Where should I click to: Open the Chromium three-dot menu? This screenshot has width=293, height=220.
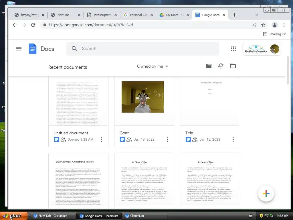click(x=284, y=25)
